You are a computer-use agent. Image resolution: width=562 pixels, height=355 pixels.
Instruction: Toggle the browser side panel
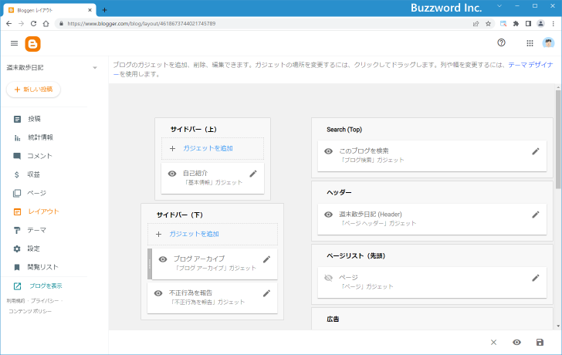528,24
